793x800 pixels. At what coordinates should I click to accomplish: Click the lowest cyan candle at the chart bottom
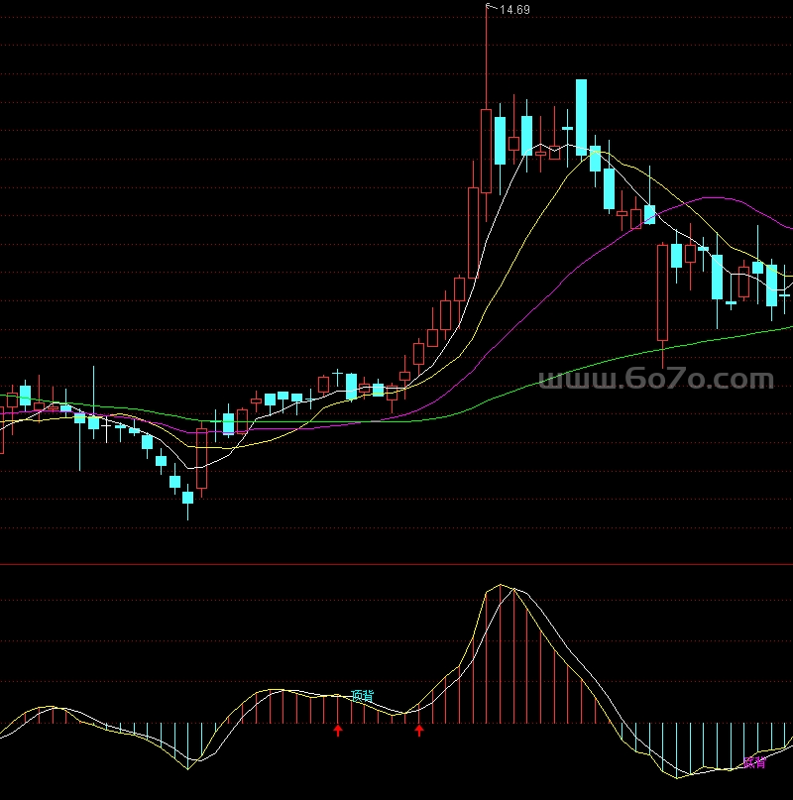pos(187,498)
